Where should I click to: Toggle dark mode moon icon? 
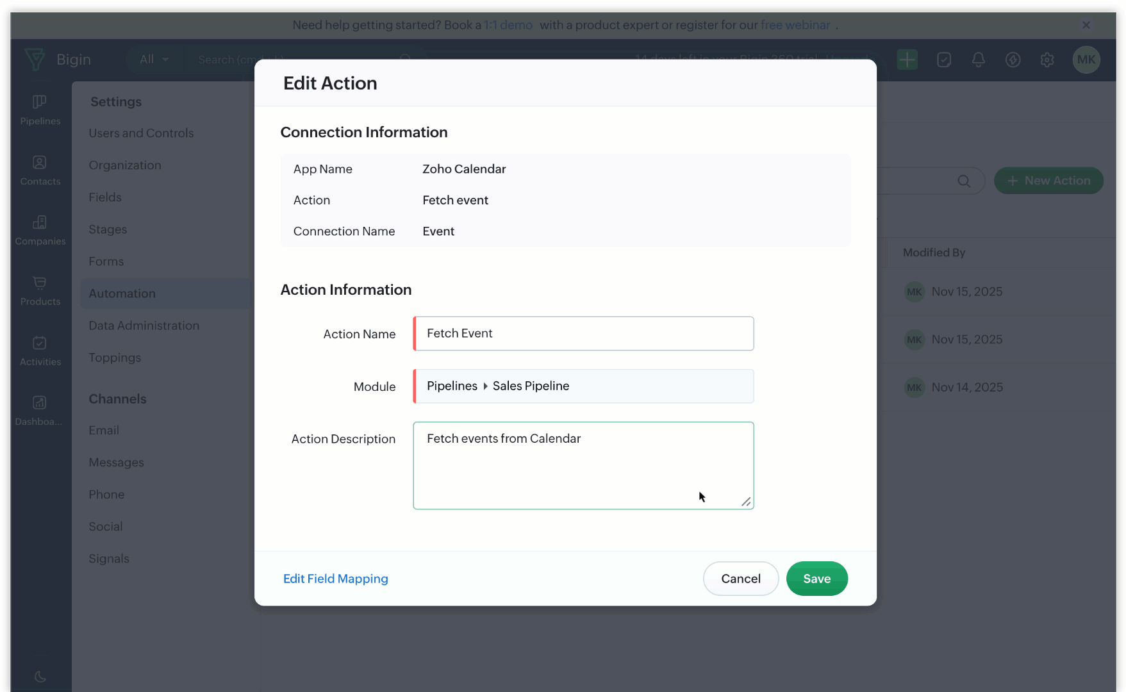pos(40,677)
